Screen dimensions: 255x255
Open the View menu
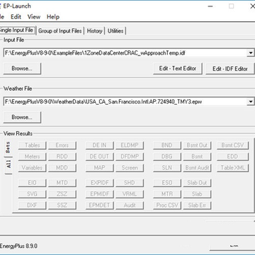pyautogui.click(x=34, y=17)
